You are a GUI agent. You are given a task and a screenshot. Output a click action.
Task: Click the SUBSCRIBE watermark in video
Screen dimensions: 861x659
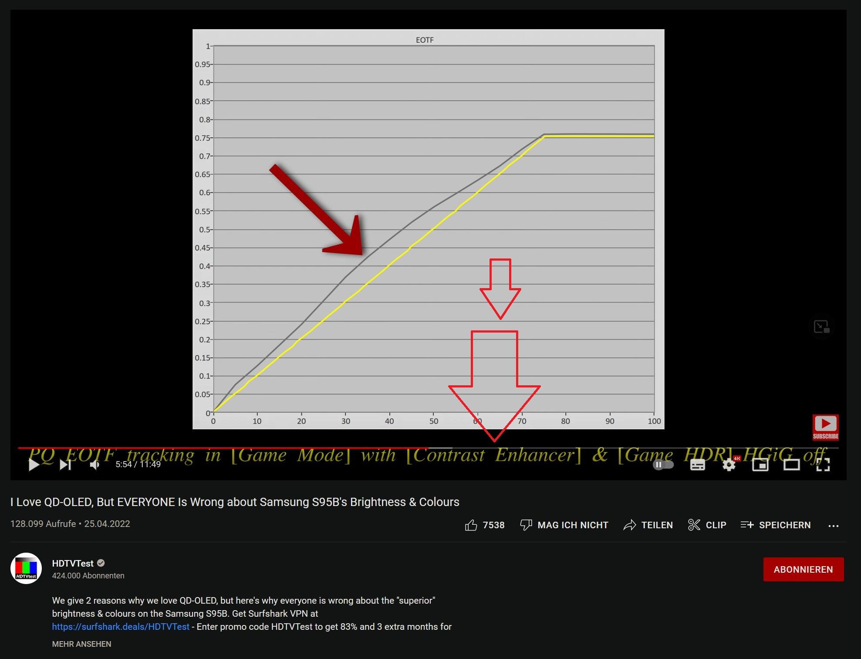click(825, 427)
